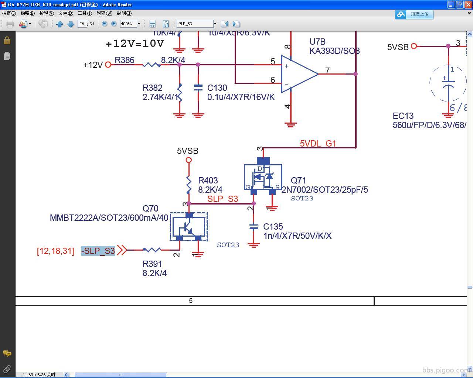Screen dimensions: 473x378
Task: Click vertical scrollbar up arrow
Action: 470,34
